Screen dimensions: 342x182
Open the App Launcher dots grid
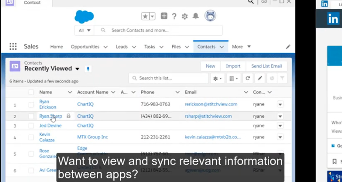point(13,46)
